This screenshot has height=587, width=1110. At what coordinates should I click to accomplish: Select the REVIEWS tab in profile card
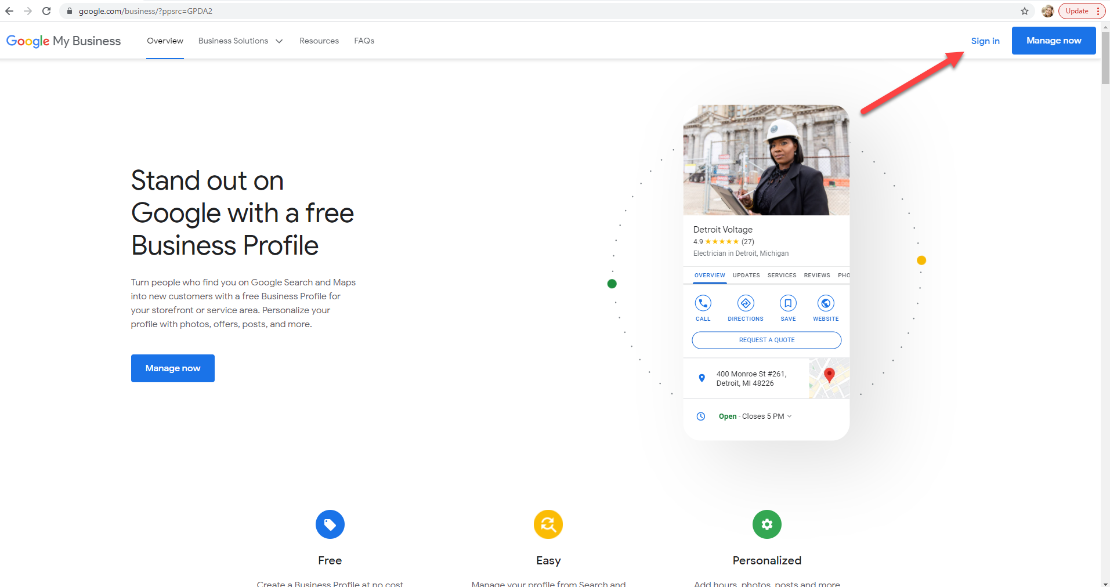817,276
